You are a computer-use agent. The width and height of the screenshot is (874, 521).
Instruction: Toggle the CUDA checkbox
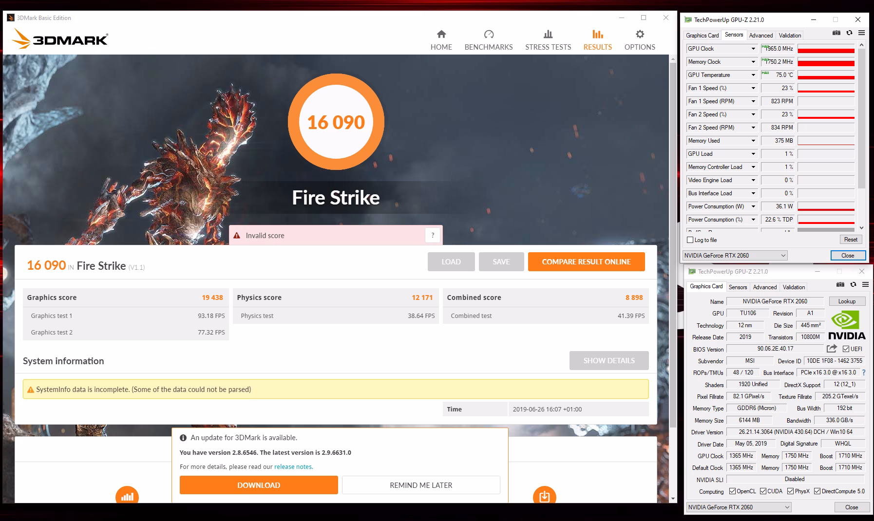(763, 491)
